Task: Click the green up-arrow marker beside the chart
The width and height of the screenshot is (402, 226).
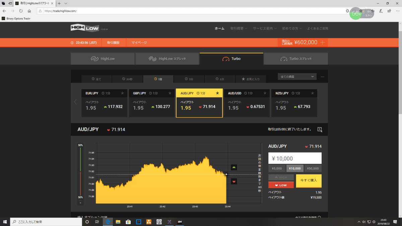Action: [x=234, y=167]
